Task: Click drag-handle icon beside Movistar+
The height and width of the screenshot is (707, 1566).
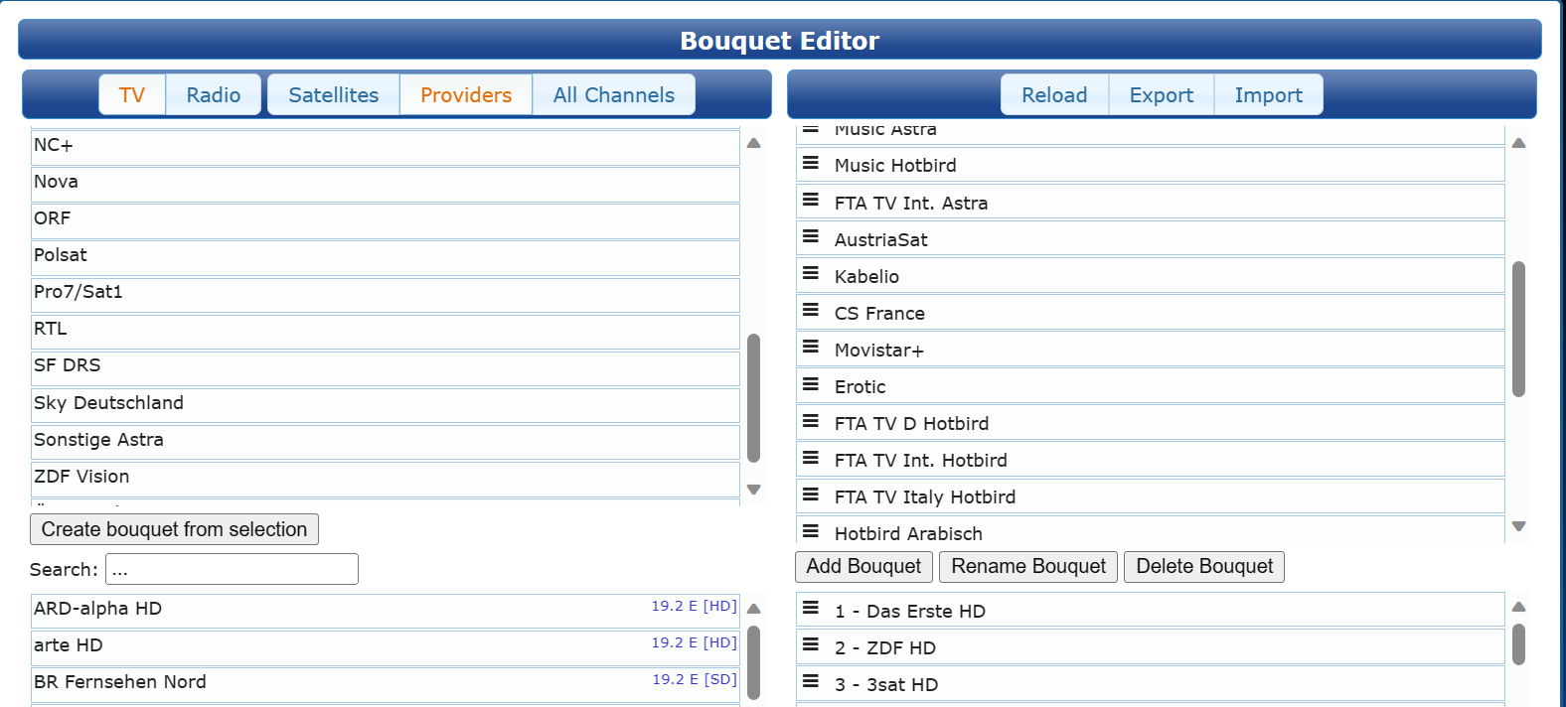Action: [x=811, y=347]
